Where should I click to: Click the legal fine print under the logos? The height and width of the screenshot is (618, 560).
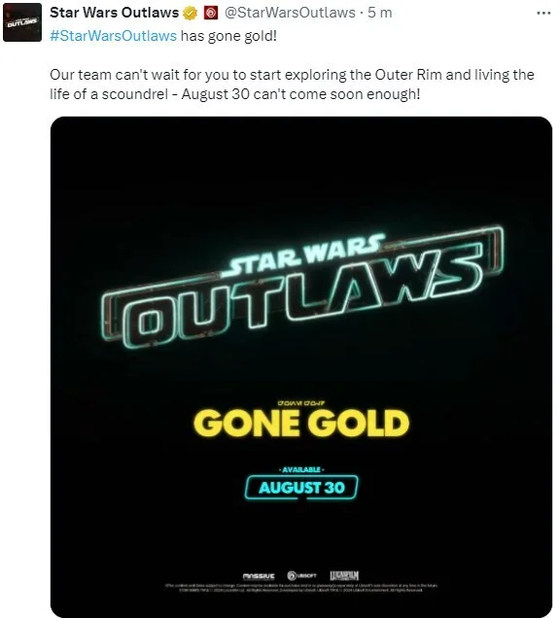click(301, 588)
